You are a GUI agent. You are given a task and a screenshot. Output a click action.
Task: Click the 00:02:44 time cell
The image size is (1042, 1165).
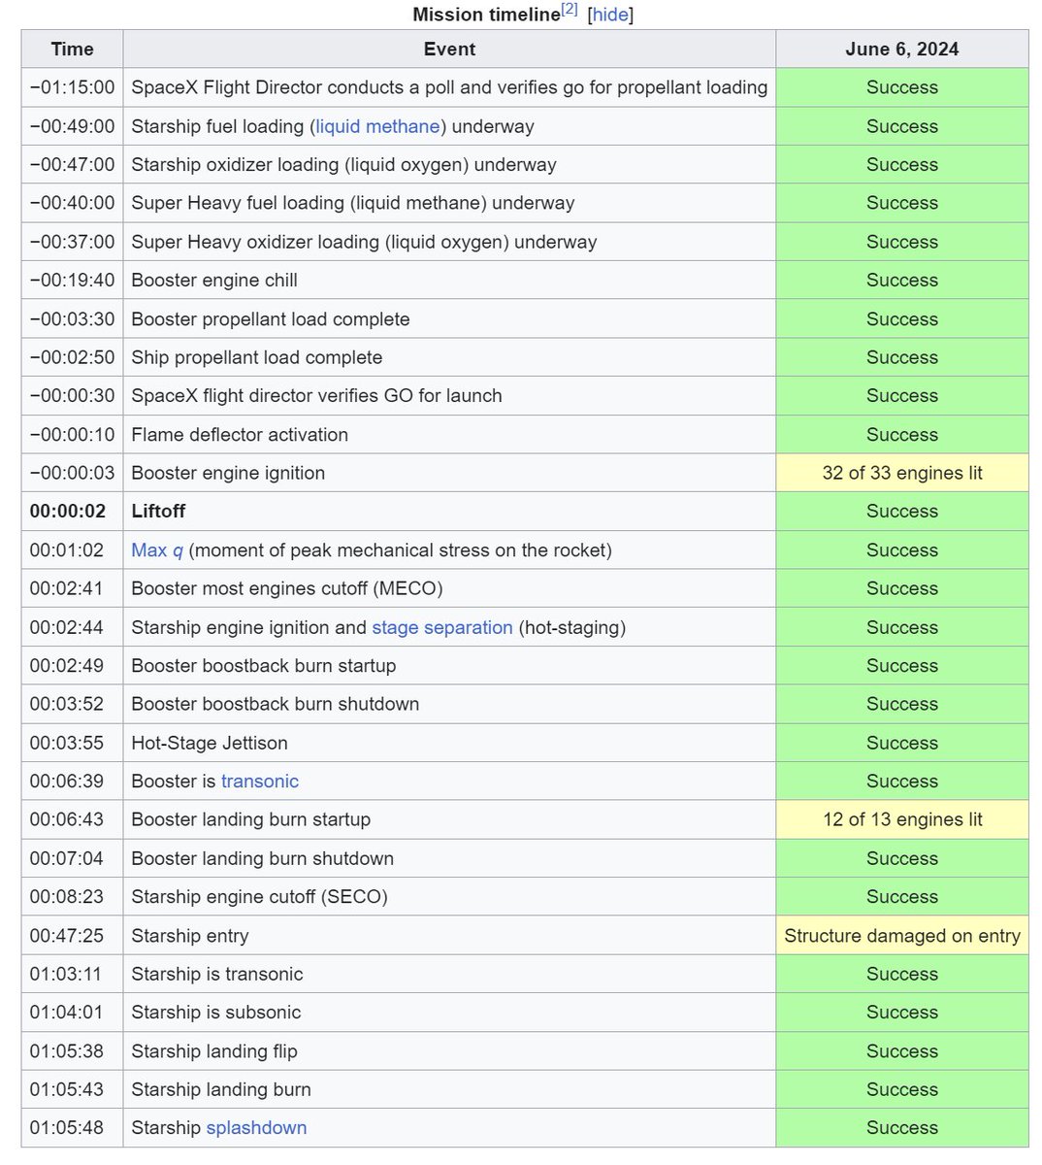72,627
